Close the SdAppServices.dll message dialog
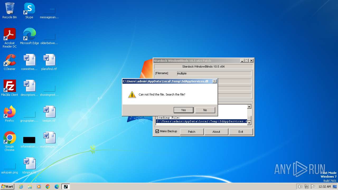The height and width of the screenshot is (190, 338). 215,81
